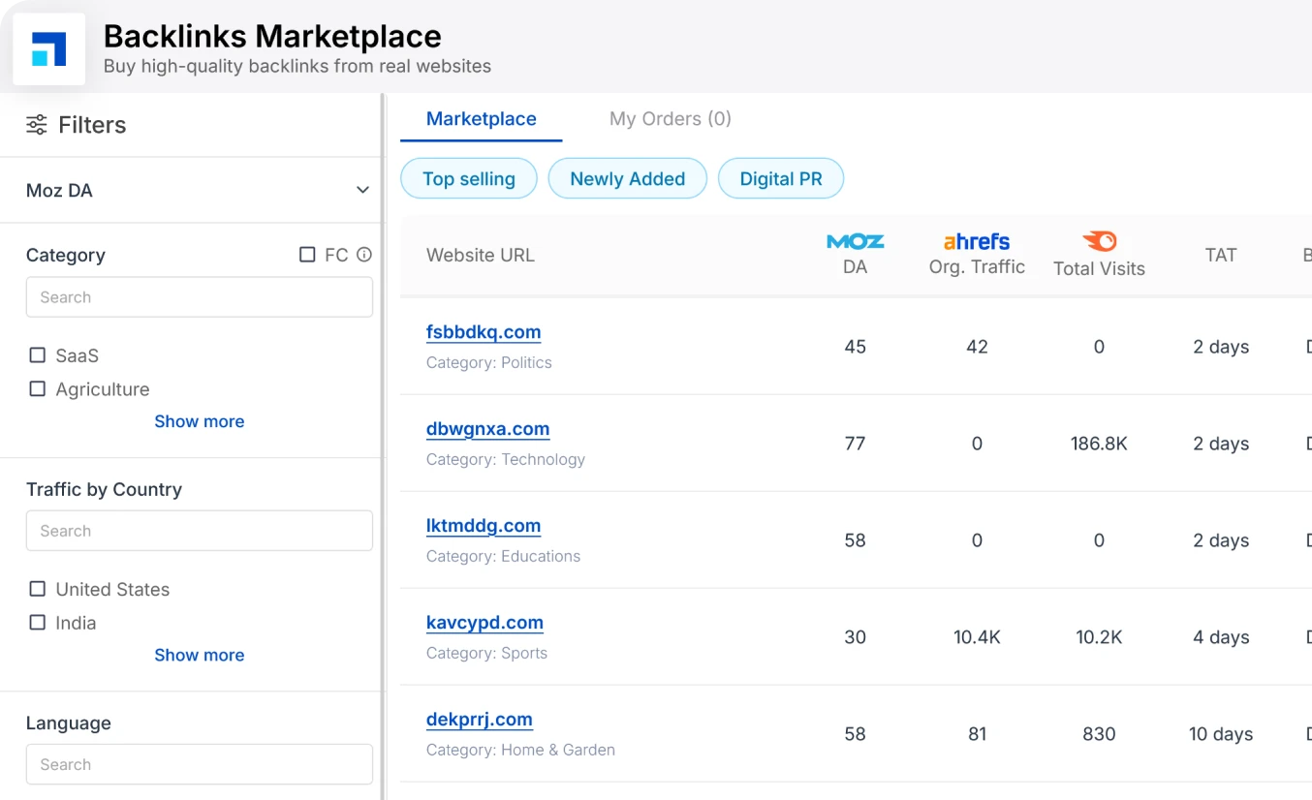This screenshot has height=800, width=1312.
Task: Click the Ahrefs logo in table header
Action: pyautogui.click(x=977, y=241)
